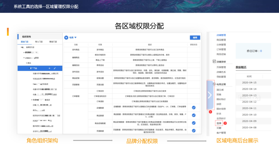Click the 时间 column header
The height and width of the screenshot is (156, 279).
coord(249,76)
